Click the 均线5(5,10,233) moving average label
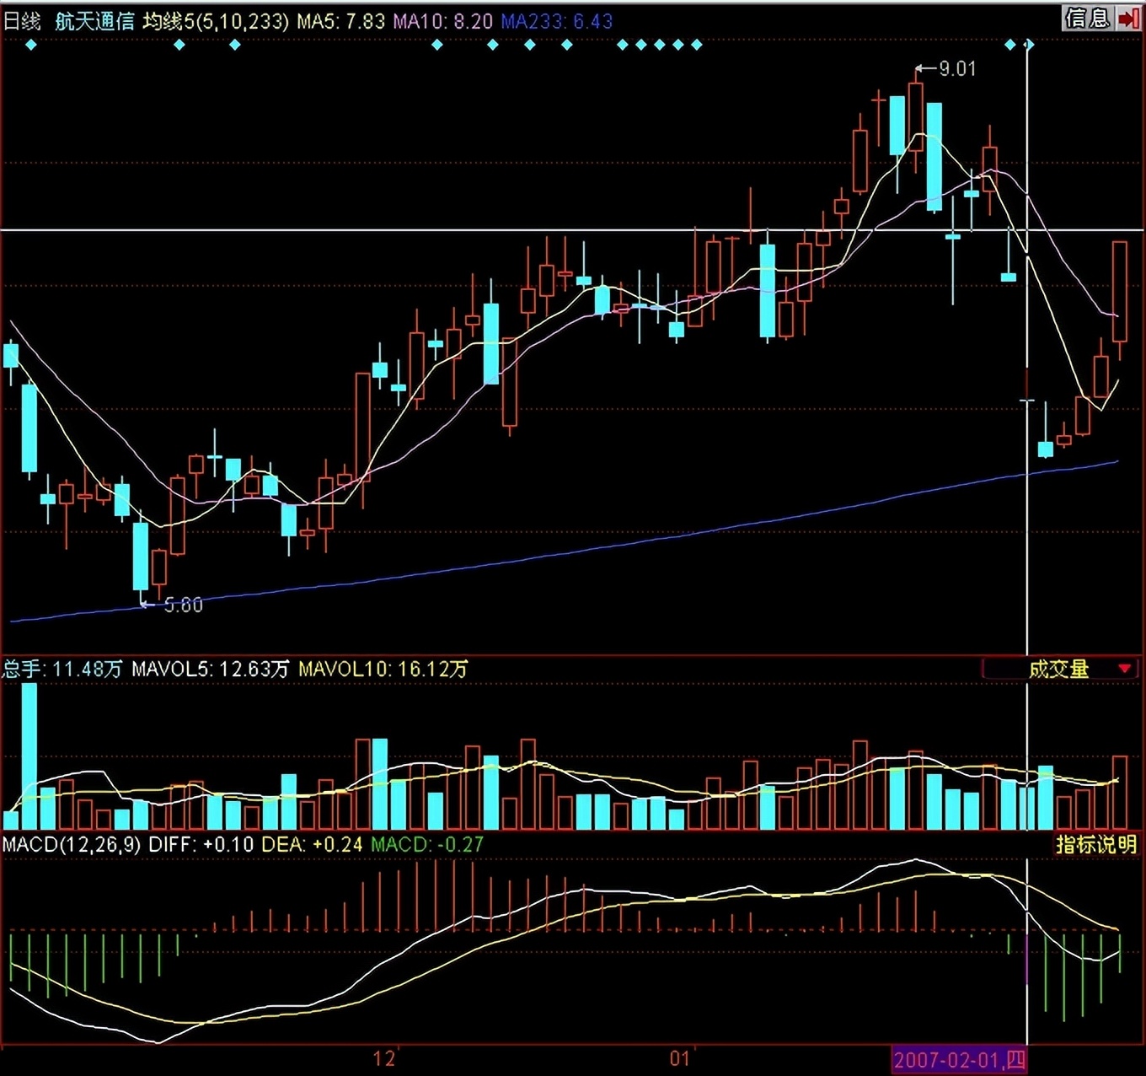 point(216,21)
